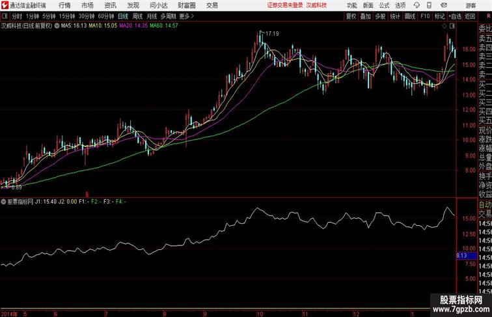
Task: Click the 证券交易未登录 login link
Action: (x=285, y=5)
